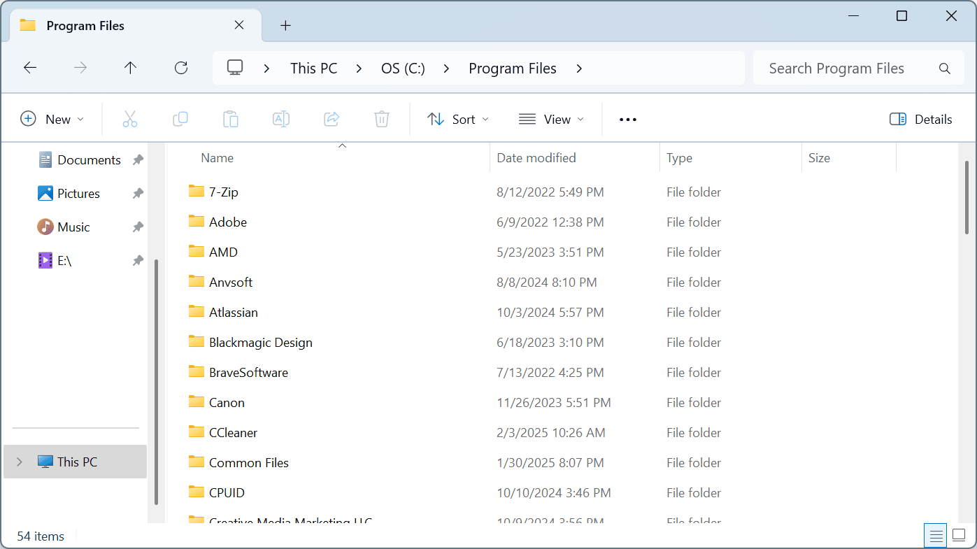Open Documents in the sidebar
Image resolution: width=977 pixels, height=549 pixels.
point(78,160)
